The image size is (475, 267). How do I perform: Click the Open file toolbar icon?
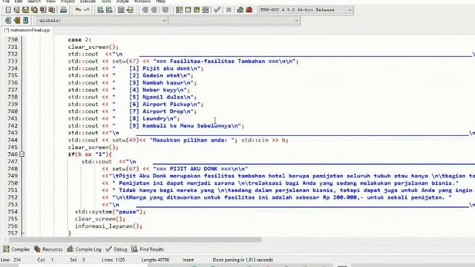point(16,10)
